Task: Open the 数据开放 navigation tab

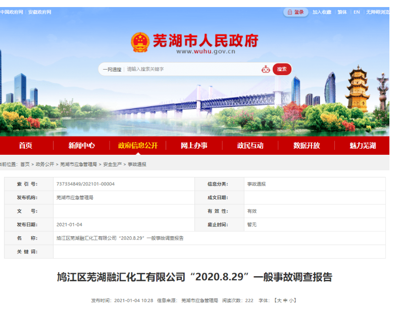Action: coord(307,146)
